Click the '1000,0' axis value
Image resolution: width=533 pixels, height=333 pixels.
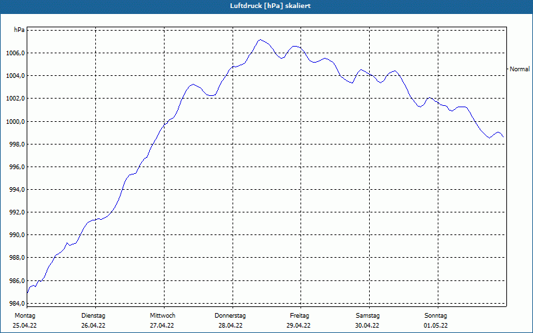(x=16, y=121)
